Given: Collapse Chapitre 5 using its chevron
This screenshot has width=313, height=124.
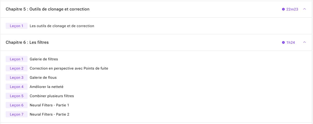Looking at the screenshot, I should point(305,9).
